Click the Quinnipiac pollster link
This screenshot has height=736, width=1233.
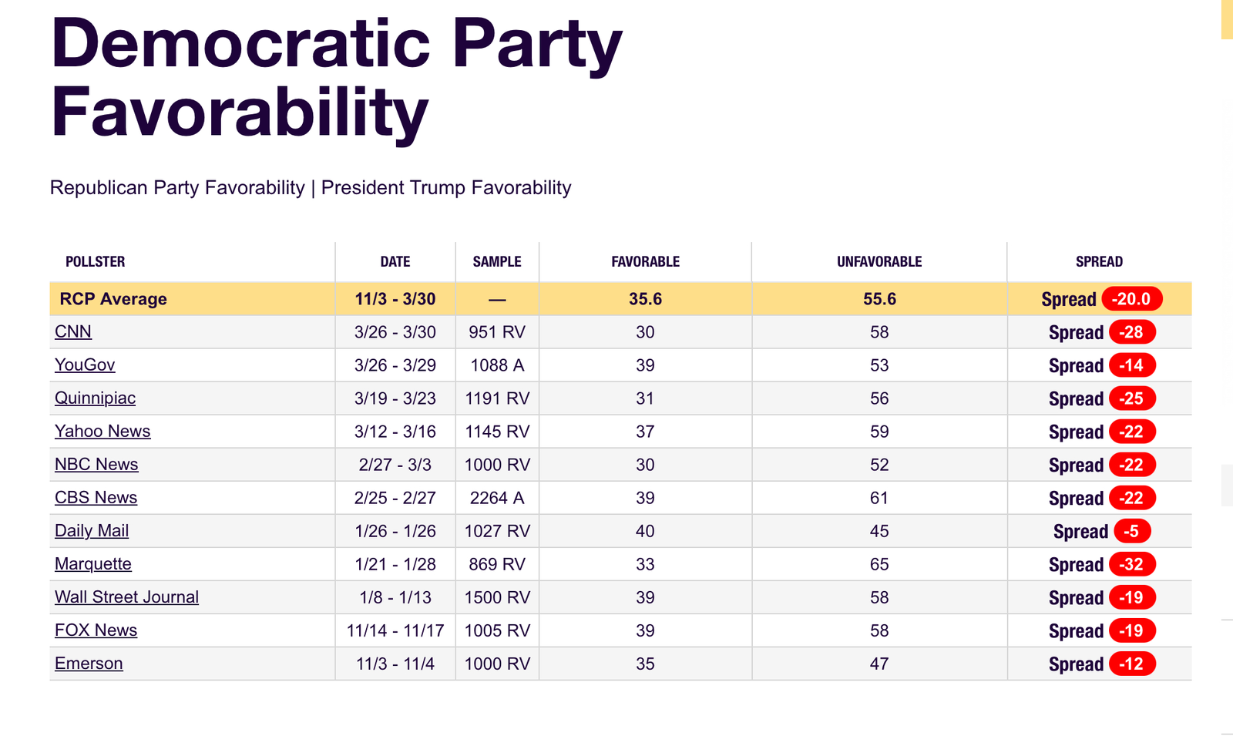click(x=95, y=398)
